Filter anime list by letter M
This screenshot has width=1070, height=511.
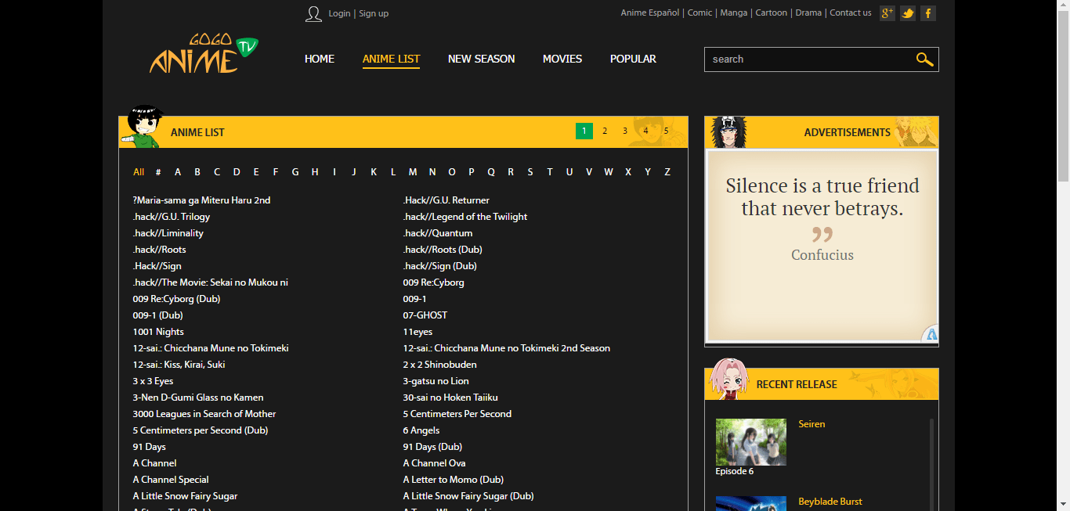pyautogui.click(x=412, y=172)
